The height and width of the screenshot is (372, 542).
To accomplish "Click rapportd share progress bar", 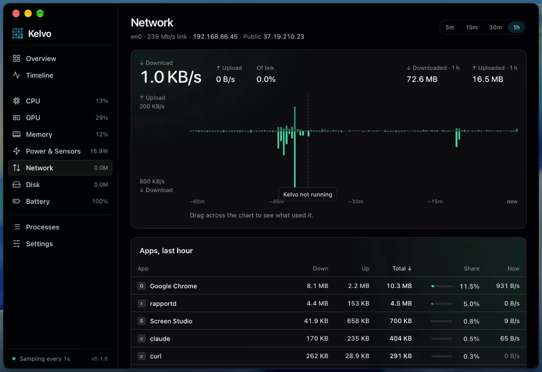I will pyautogui.click(x=442, y=303).
